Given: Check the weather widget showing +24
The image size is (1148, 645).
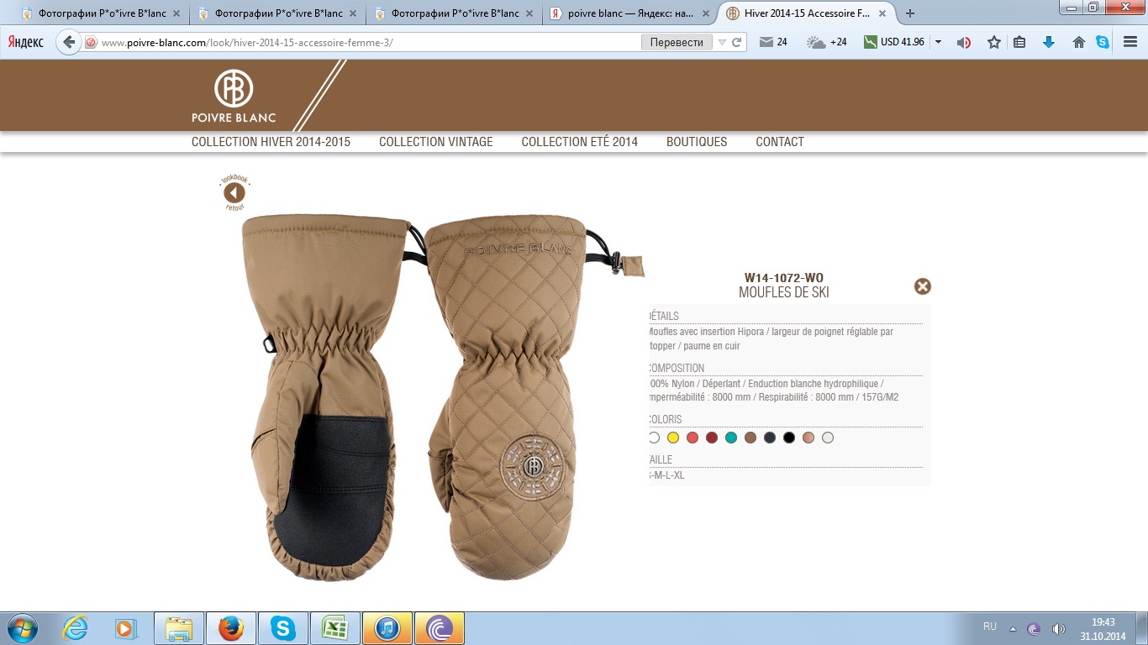Looking at the screenshot, I should 827,42.
